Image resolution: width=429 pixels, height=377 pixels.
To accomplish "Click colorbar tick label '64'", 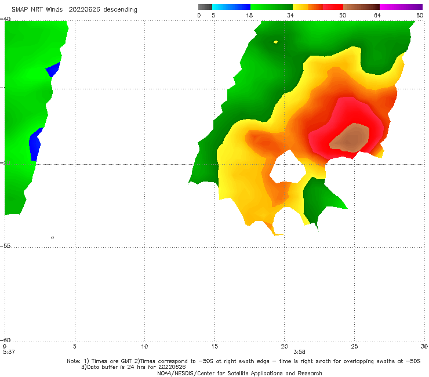I will [377, 15].
